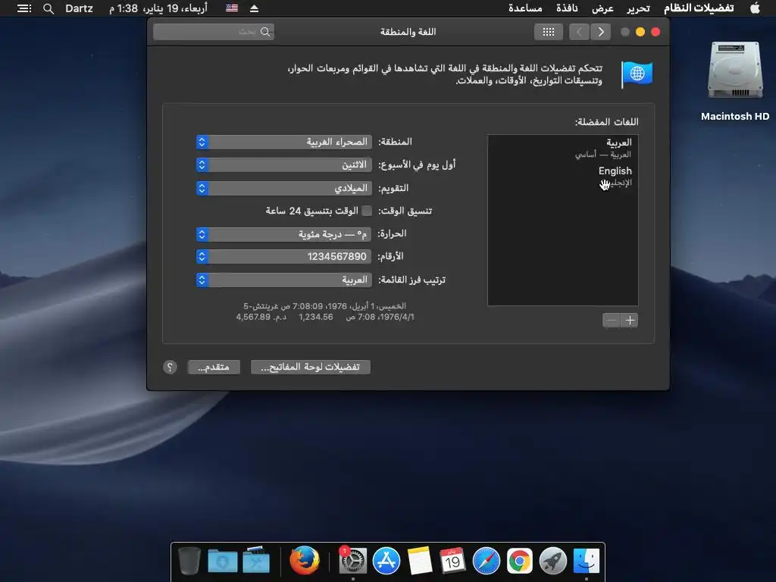This screenshot has width=776, height=582.
Task: Click تفضيلات لوحة المفاتيح button
Action: tap(310, 367)
